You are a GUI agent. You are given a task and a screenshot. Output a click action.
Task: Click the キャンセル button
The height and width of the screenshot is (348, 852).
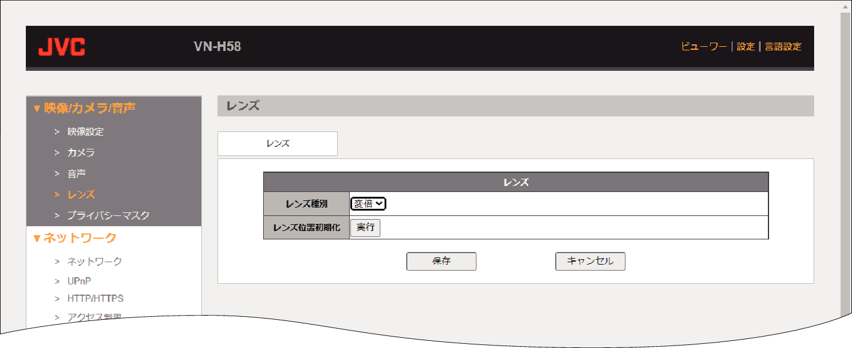pos(591,262)
